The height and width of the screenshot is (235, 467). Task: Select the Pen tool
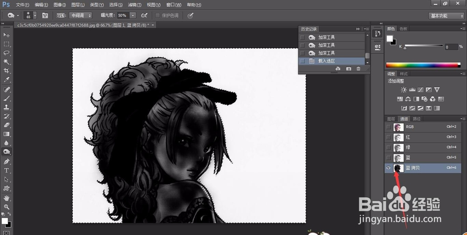pos(6,161)
